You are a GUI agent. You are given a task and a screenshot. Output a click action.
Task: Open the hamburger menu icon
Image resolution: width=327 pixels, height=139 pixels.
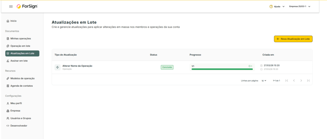tap(11, 6)
